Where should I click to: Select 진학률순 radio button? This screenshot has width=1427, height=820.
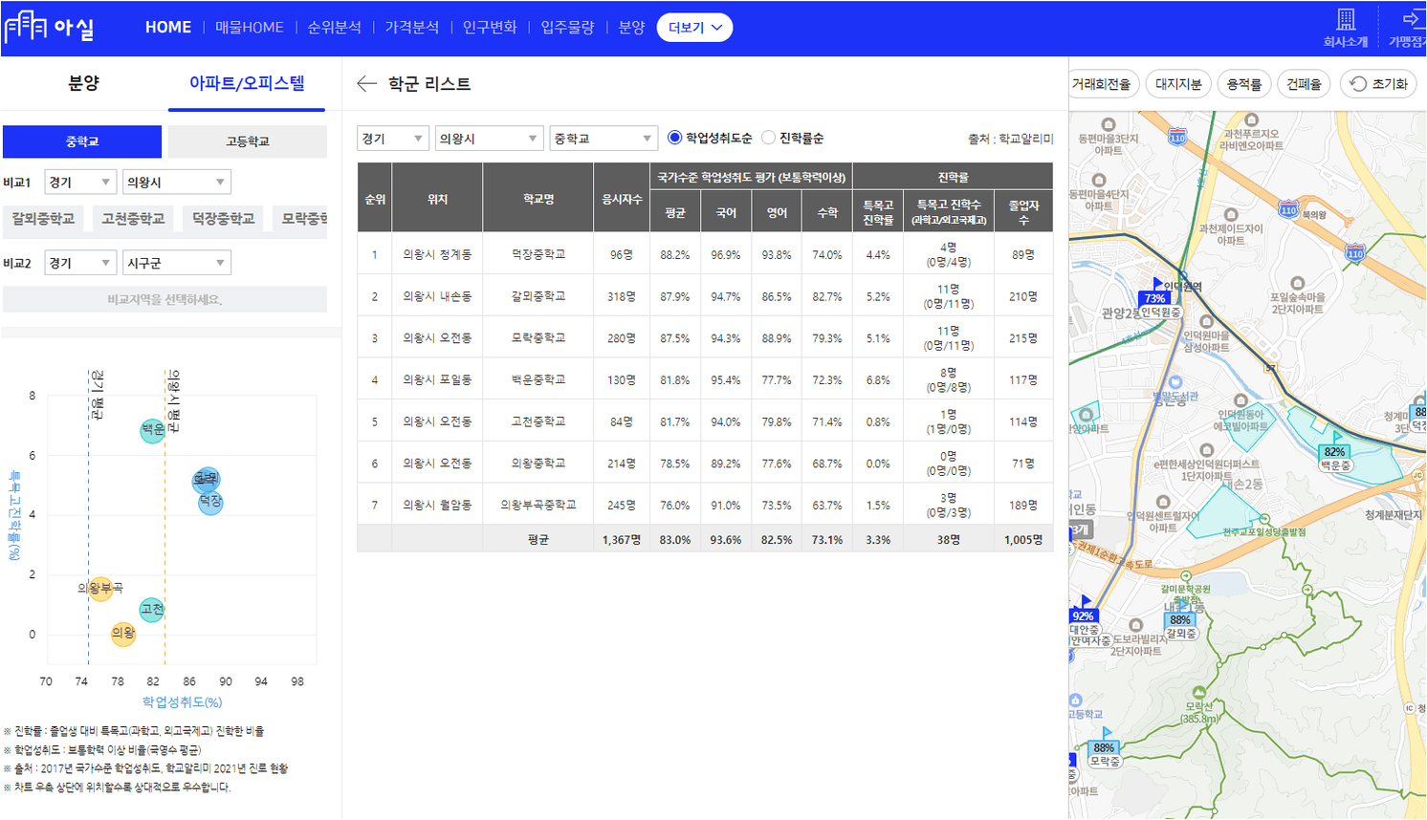768,138
